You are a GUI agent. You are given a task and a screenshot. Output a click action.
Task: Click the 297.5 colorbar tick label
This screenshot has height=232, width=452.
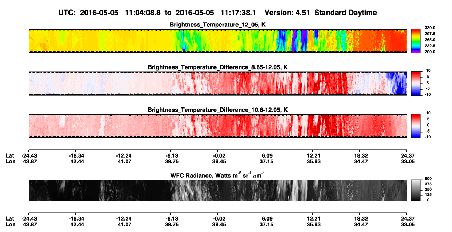[x=430, y=34]
